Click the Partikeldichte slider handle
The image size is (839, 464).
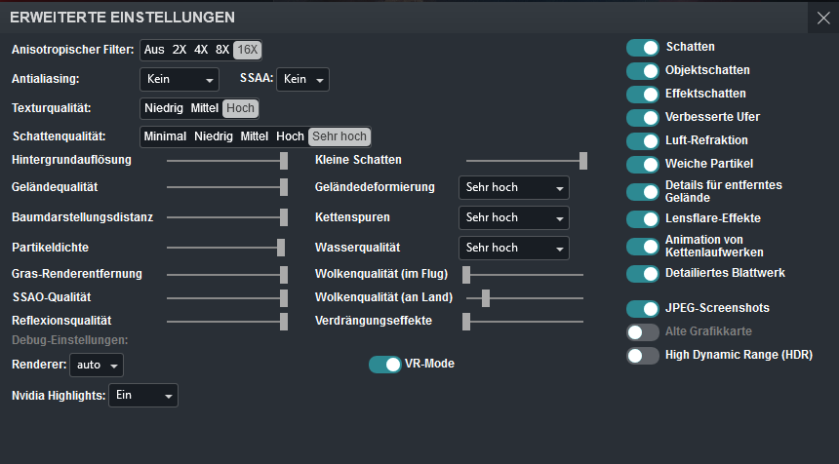coord(281,248)
